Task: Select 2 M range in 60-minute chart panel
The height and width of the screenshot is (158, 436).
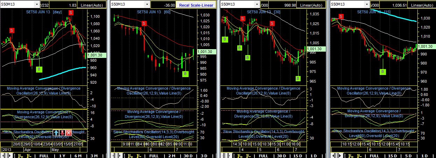Action: pyautogui.click(x=172, y=156)
